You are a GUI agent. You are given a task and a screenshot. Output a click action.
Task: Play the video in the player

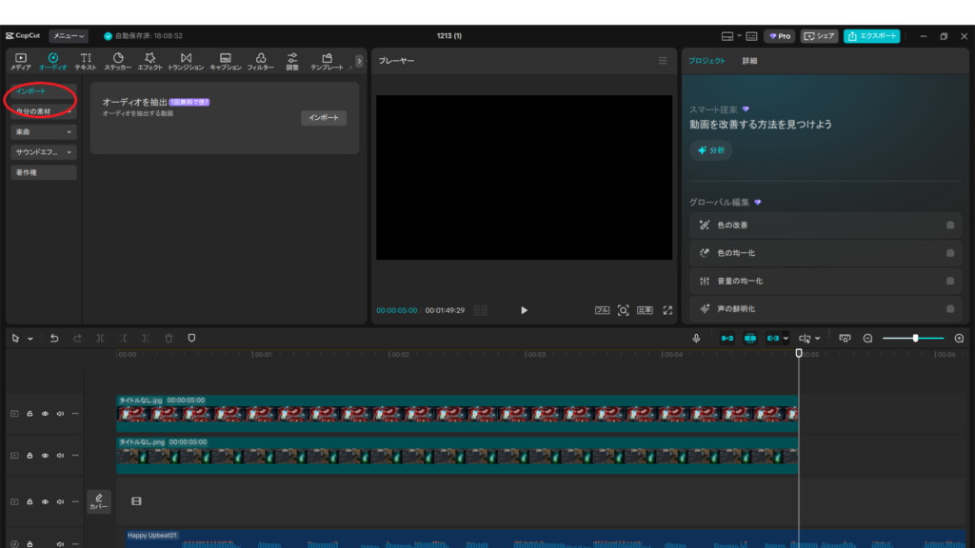tap(524, 310)
